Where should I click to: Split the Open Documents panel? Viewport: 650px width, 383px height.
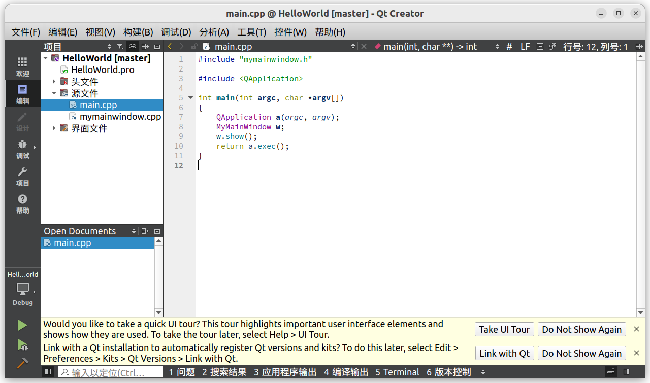coord(145,231)
